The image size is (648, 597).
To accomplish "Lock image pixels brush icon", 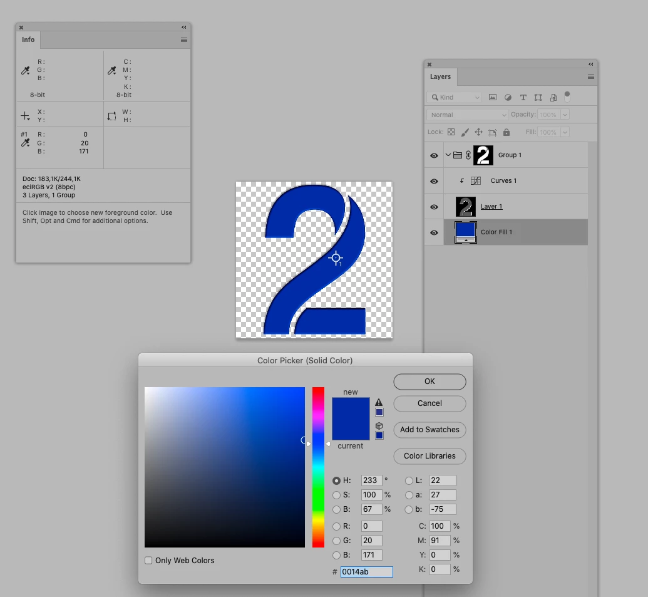I will [x=465, y=132].
